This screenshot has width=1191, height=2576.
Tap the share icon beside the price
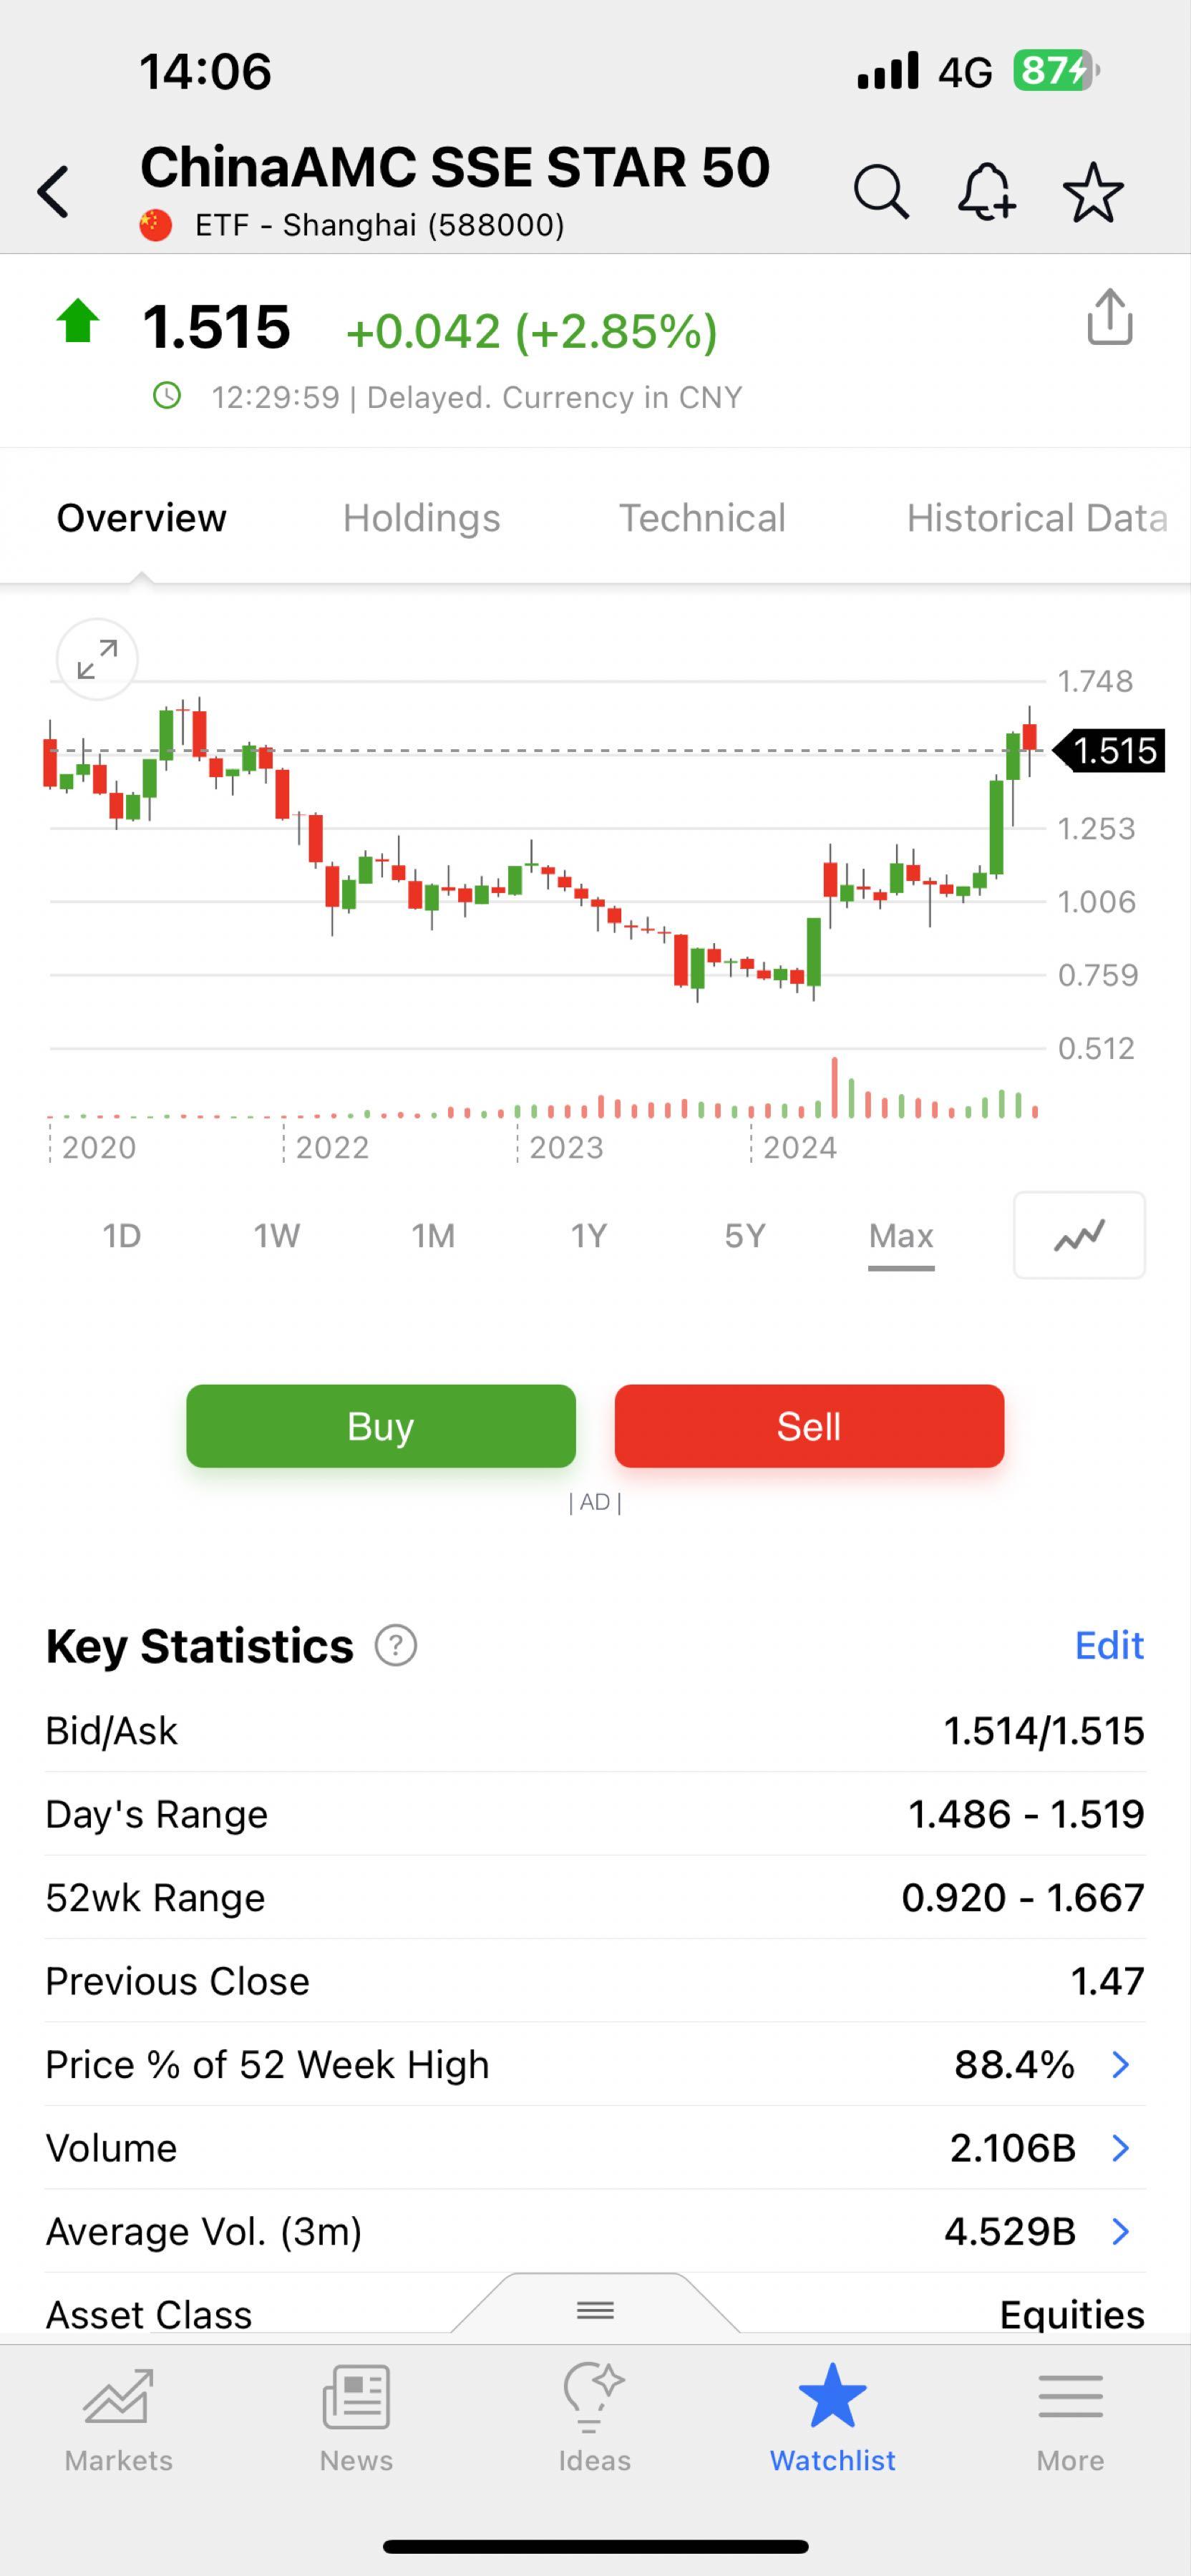tap(1109, 318)
